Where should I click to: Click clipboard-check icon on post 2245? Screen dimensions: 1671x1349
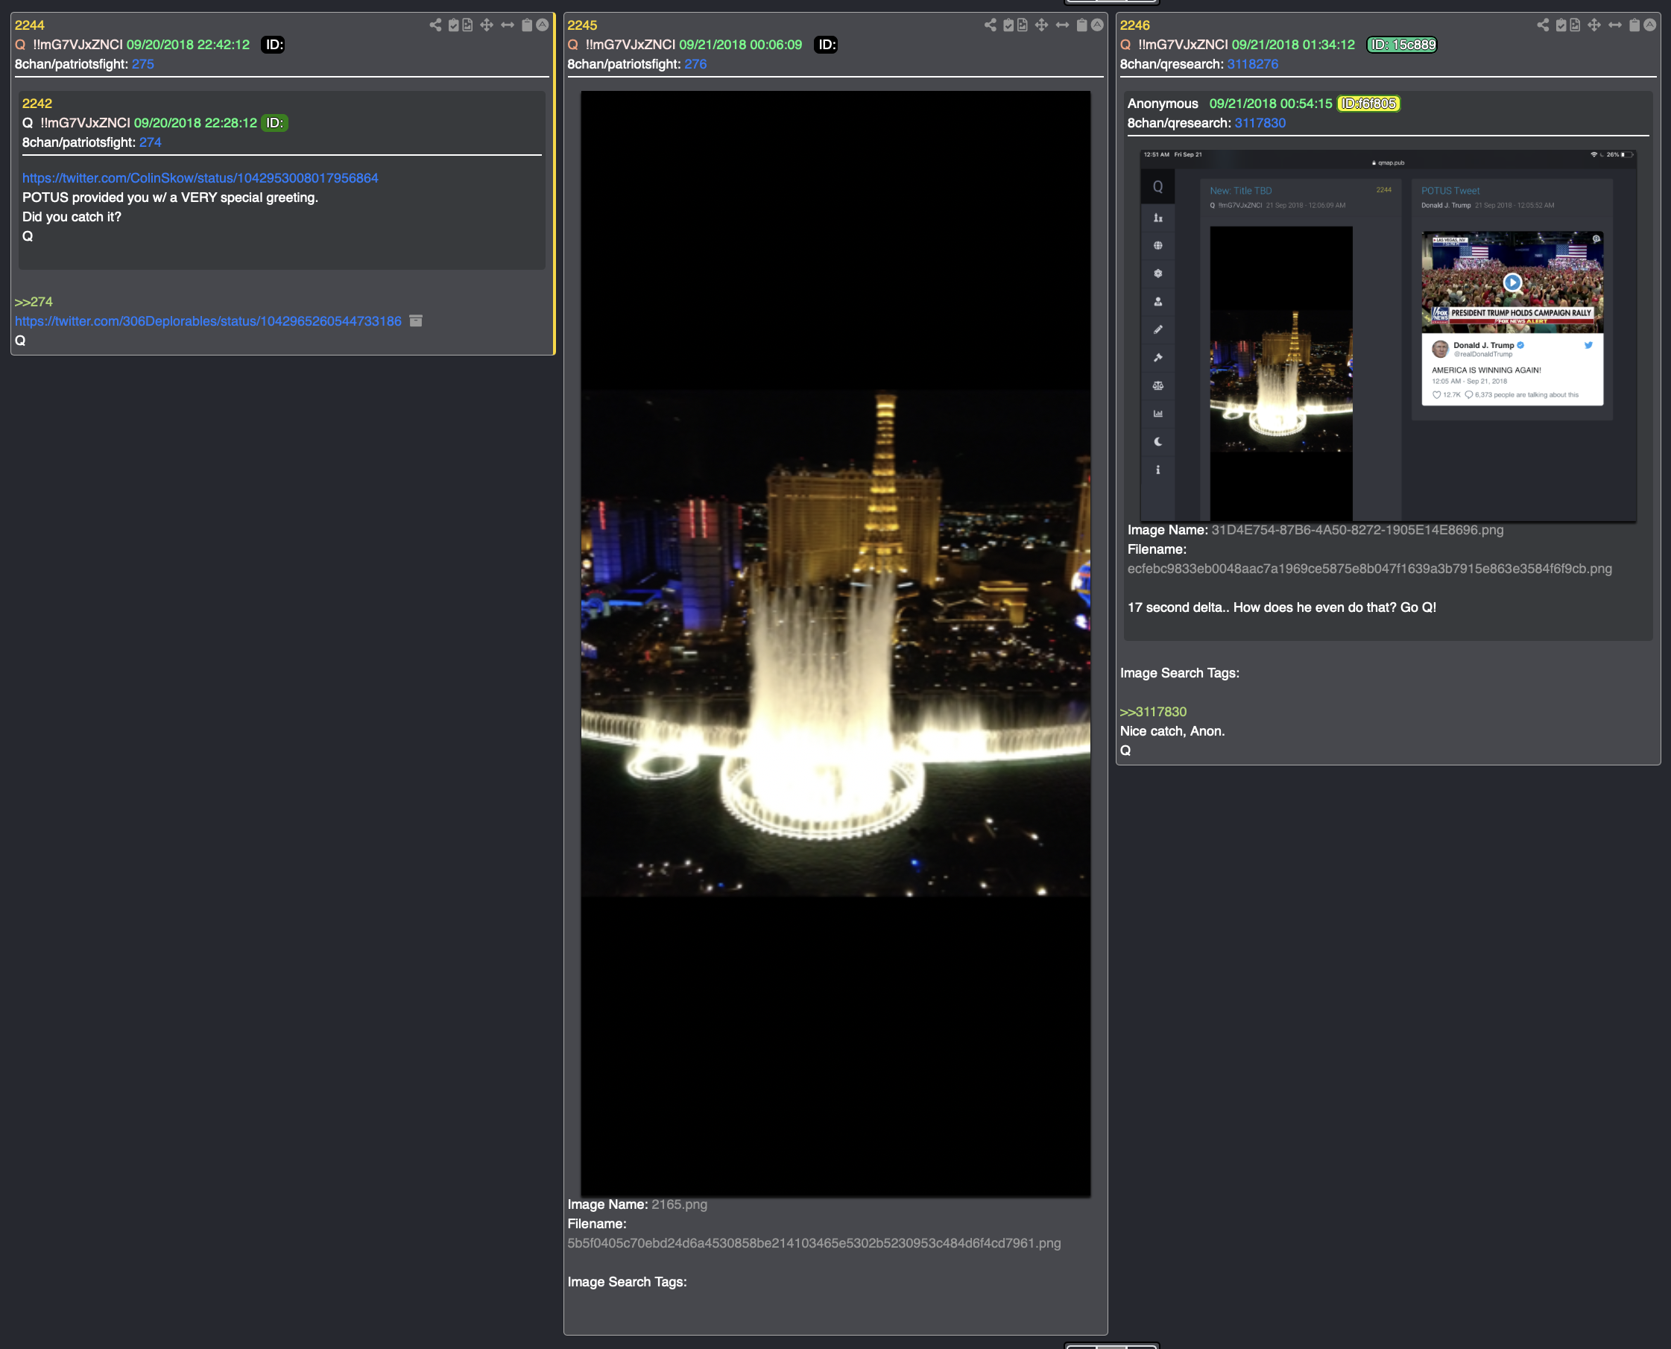point(1008,25)
